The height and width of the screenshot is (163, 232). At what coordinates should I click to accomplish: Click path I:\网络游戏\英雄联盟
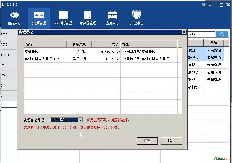138,51
